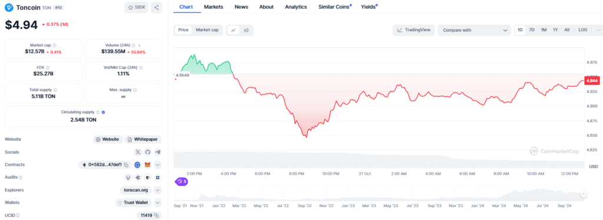The height and width of the screenshot is (220, 603).
Task: Open the News tab
Action: (241, 7)
